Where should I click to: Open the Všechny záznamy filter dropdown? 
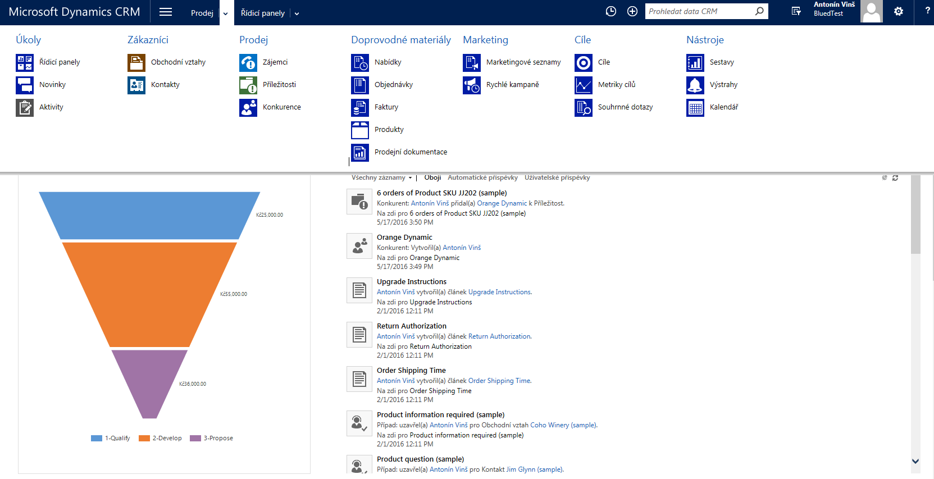[x=382, y=177]
